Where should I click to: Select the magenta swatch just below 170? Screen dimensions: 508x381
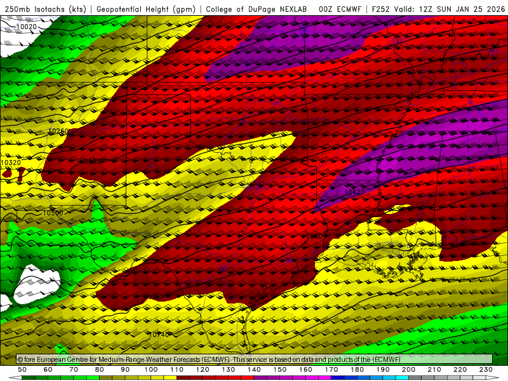[x=324, y=378]
